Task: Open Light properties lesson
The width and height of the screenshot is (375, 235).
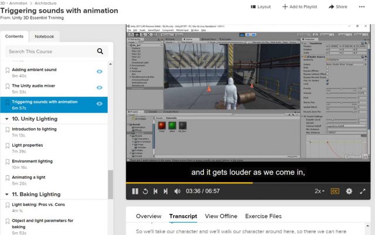Action: [28, 145]
